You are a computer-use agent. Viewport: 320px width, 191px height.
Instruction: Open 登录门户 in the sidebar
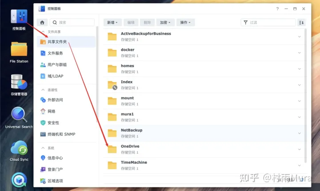tap(66, 169)
